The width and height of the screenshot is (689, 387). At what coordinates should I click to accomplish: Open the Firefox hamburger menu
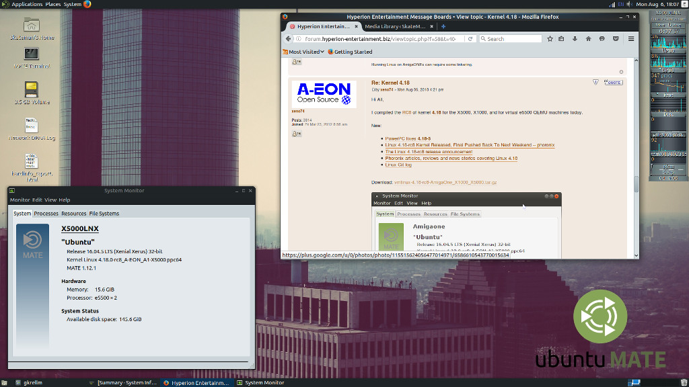pyautogui.click(x=631, y=38)
